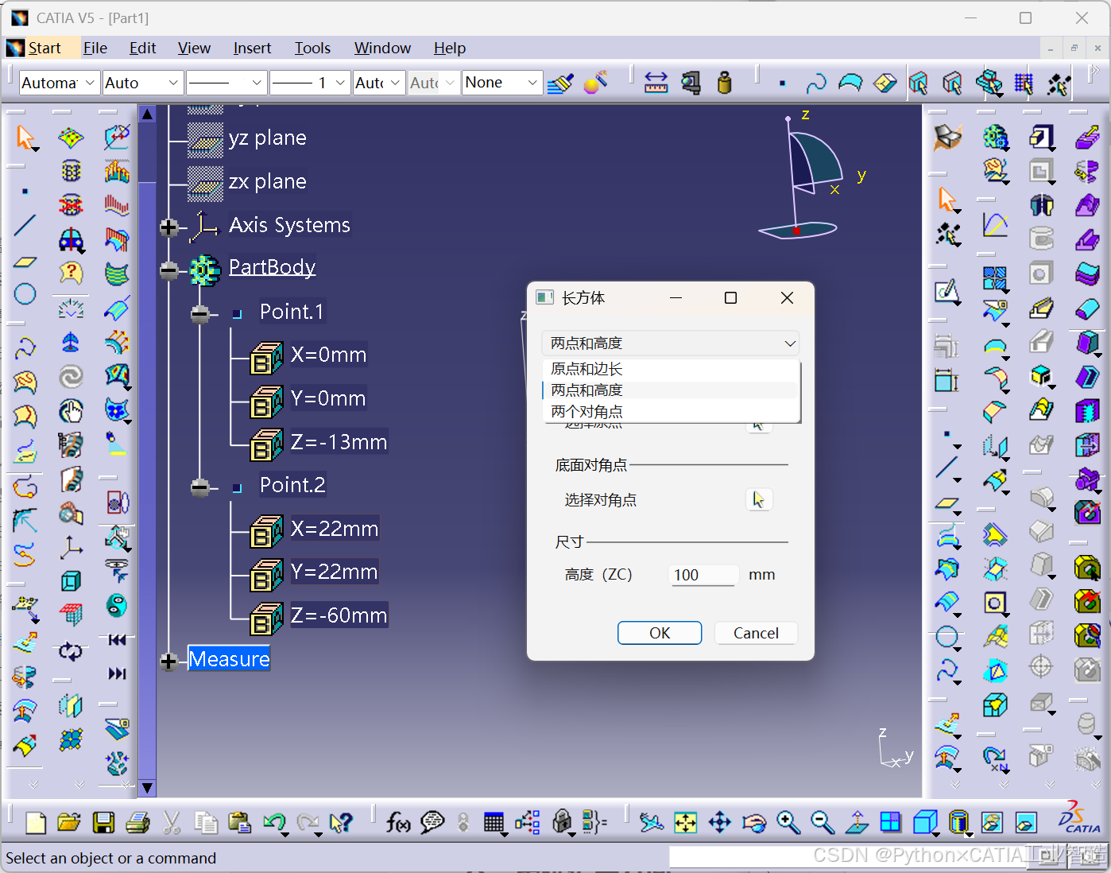
Task: Open the Automa layer dropdown
Action: pos(59,83)
